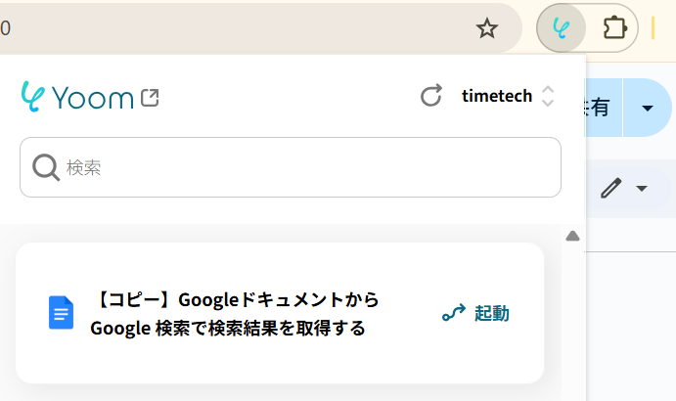Expand the dropdown arrow beside the pencil icon

642,188
